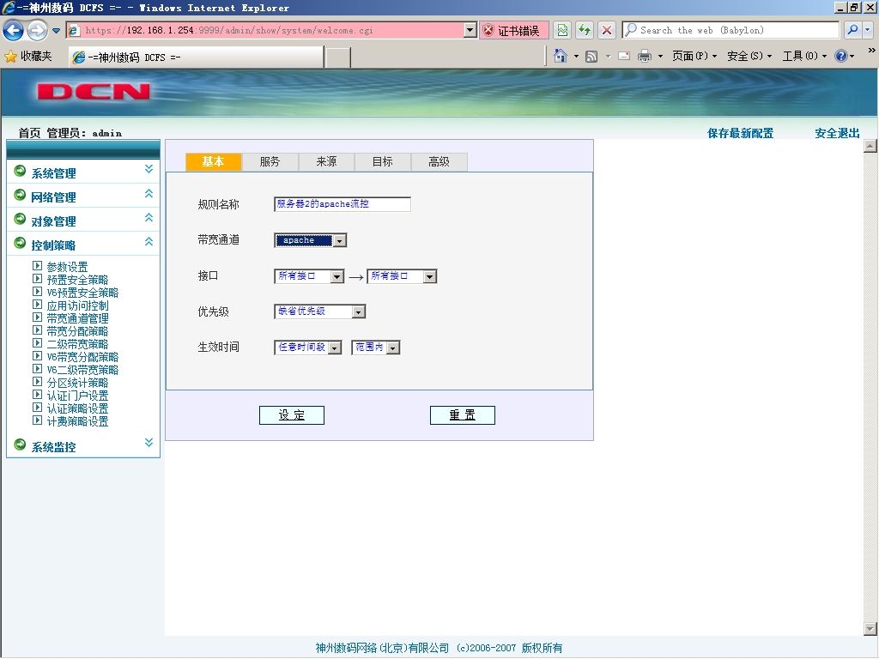The image size is (879, 659).
Task: Open the address bar history dropdown
Action: click(470, 30)
